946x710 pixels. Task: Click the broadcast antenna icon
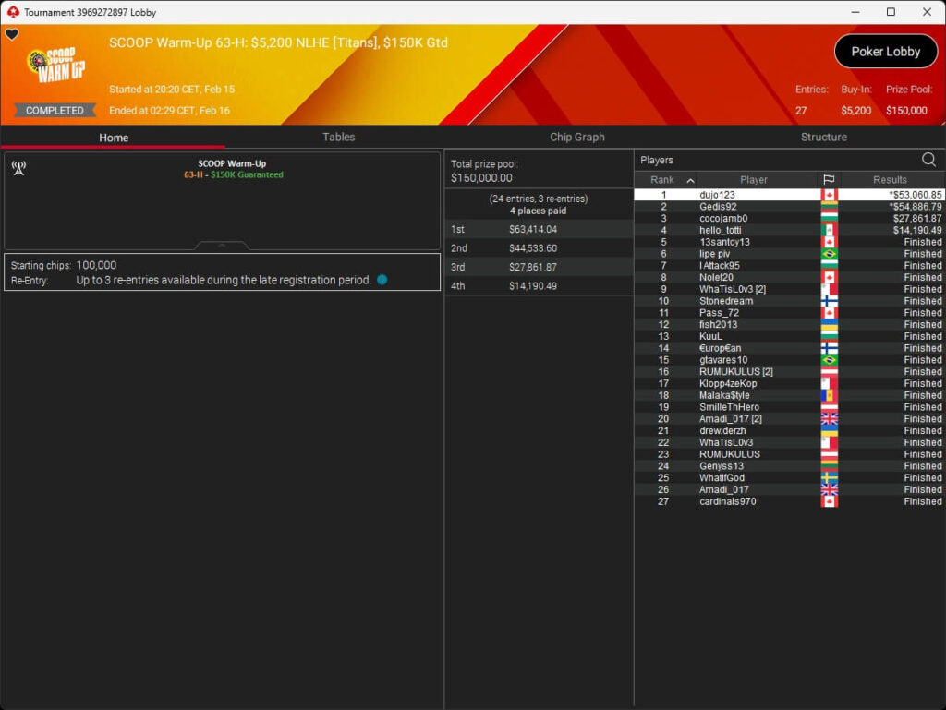pyautogui.click(x=18, y=168)
